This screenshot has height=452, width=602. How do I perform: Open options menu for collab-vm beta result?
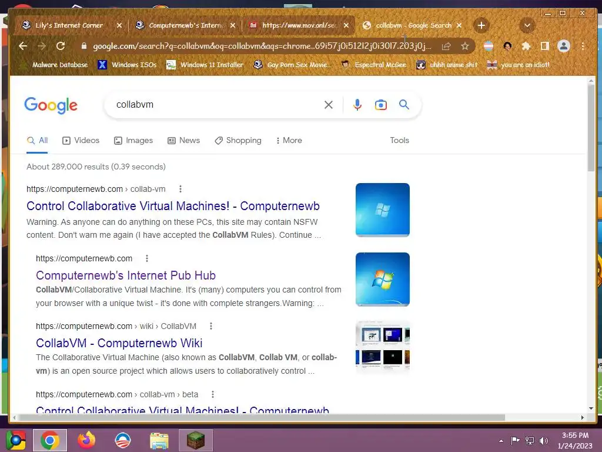point(213,394)
